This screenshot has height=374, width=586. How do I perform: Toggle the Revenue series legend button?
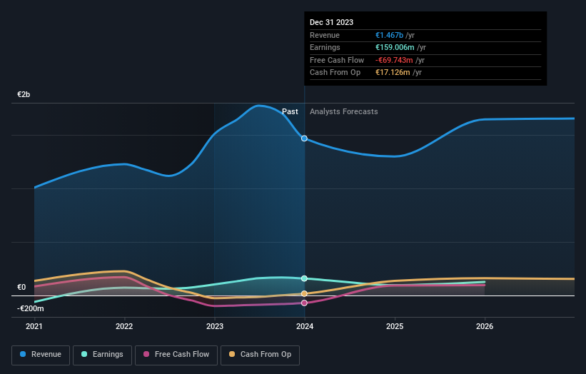click(41, 355)
